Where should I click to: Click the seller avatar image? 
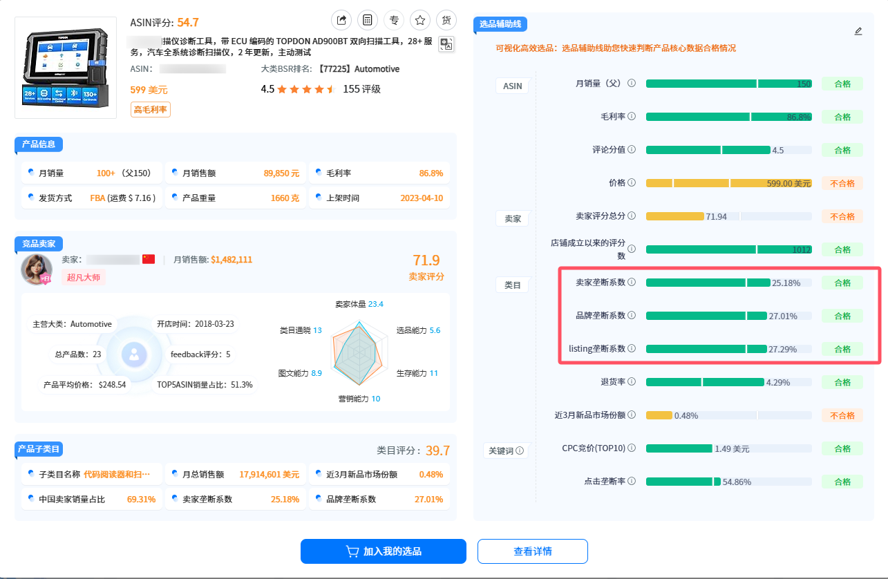coord(37,270)
